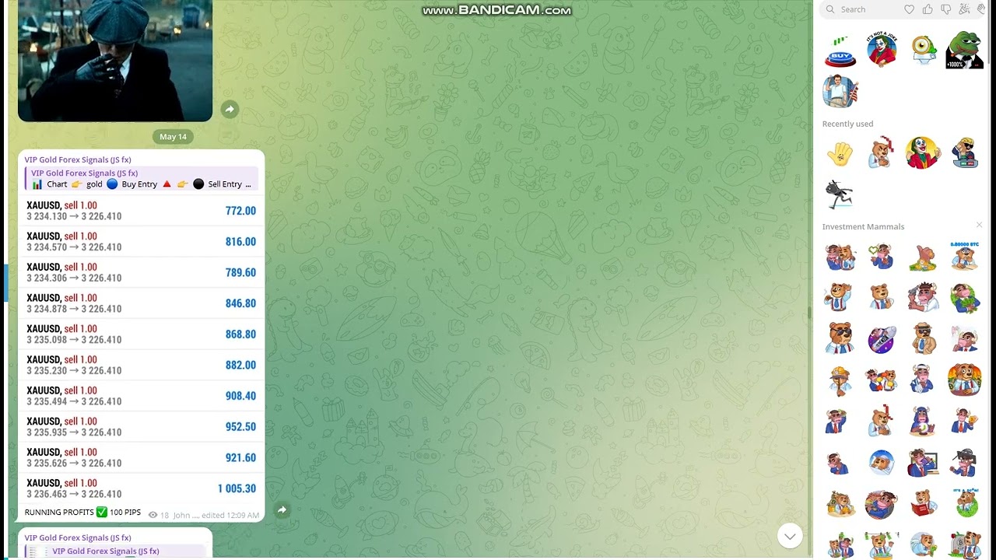Remove the Investment Mammals sticker pack
996x560 pixels.
pyautogui.click(x=979, y=226)
